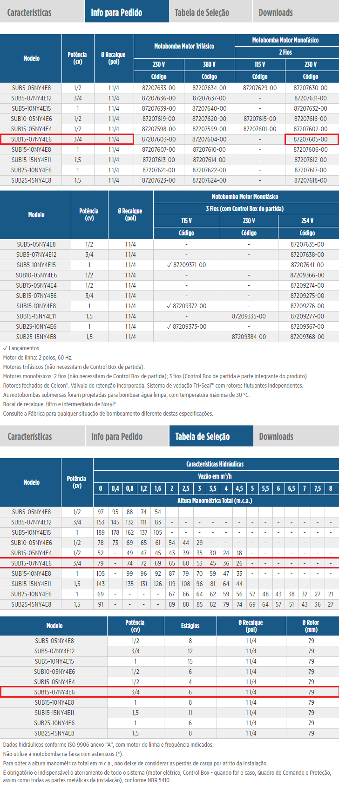Click the checkmark beside code 87209372-00
The image size is (339, 785).
click(169, 306)
